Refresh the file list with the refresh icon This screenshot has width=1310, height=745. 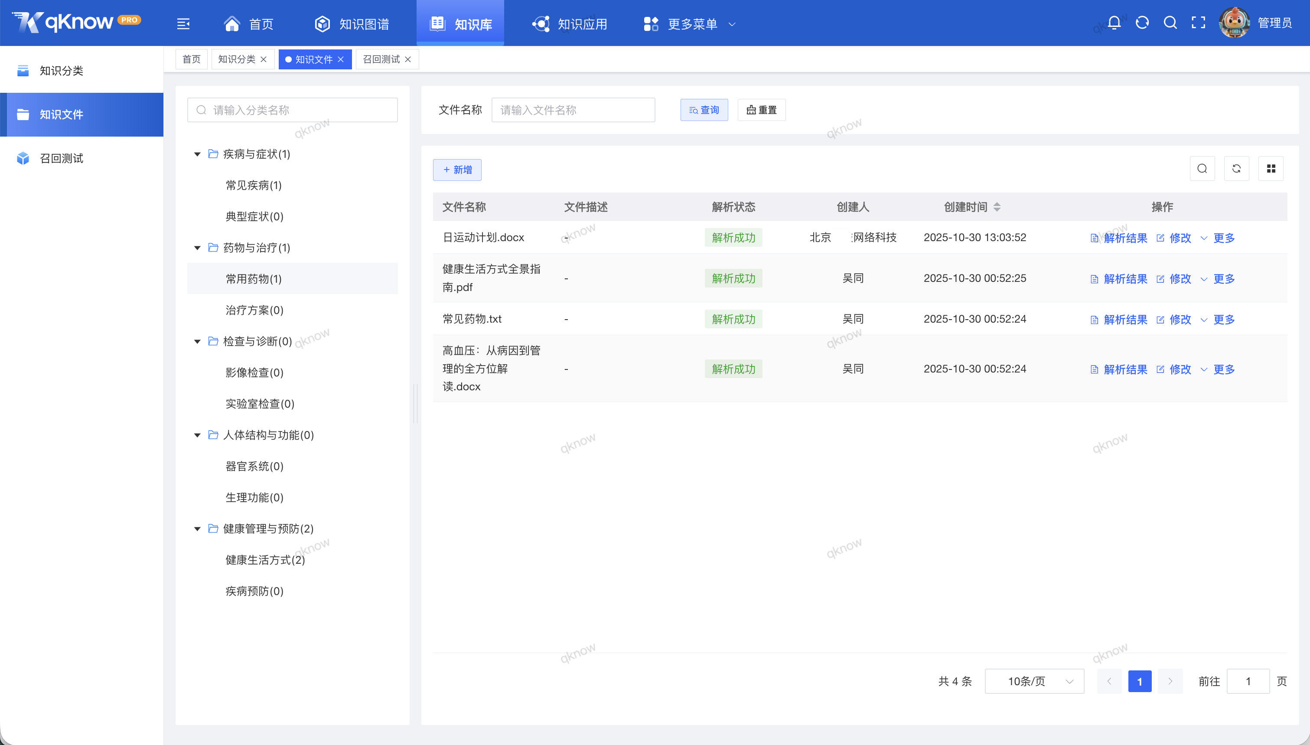point(1236,168)
